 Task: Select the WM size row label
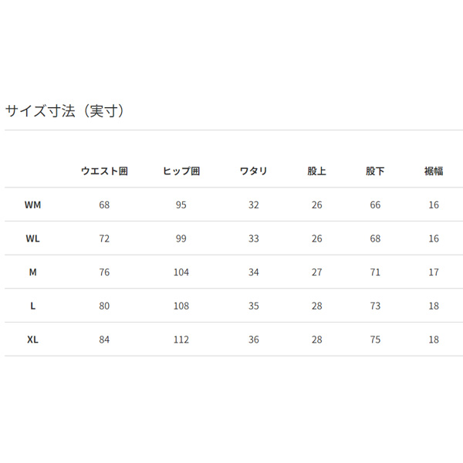click(x=32, y=204)
